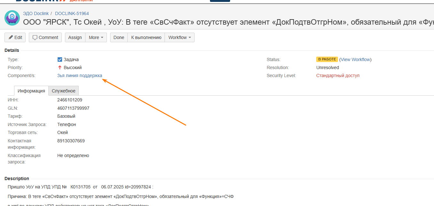The width and height of the screenshot is (434, 206).
Task: Select the ИНН value 2466101209
Action: pos(70,100)
